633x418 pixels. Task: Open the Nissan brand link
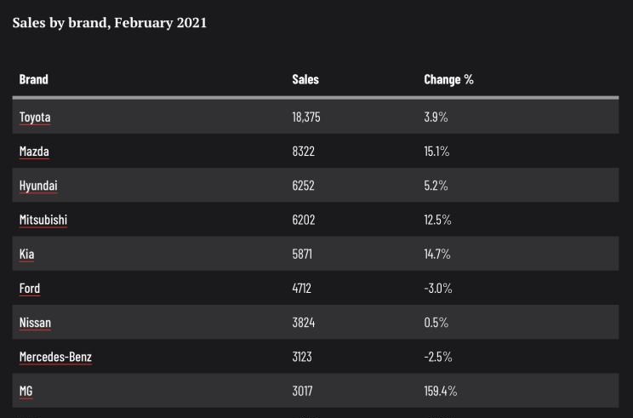pyautogui.click(x=35, y=323)
